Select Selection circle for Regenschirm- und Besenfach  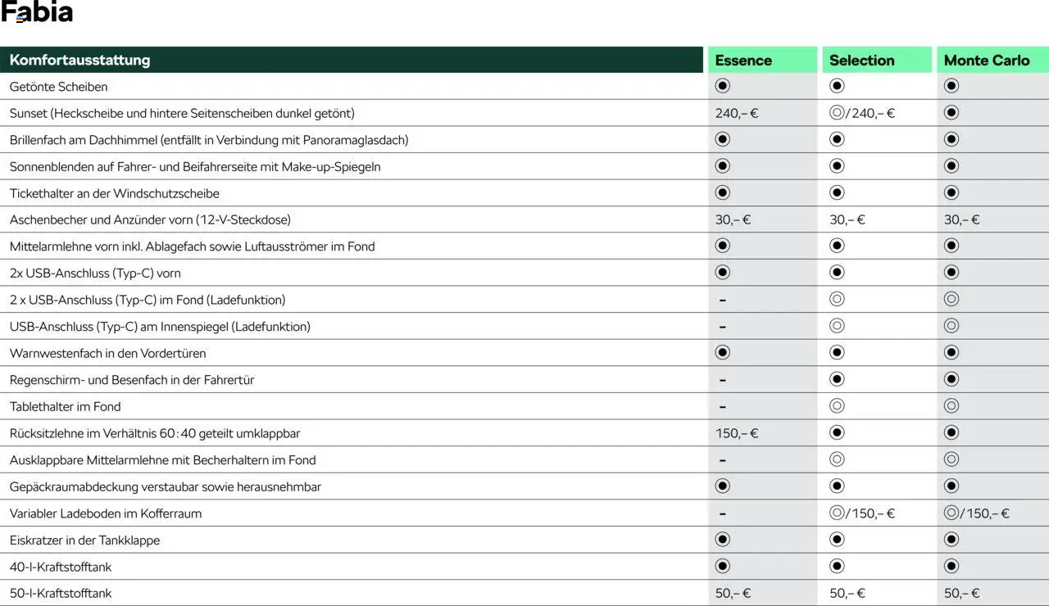tap(837, 379)
